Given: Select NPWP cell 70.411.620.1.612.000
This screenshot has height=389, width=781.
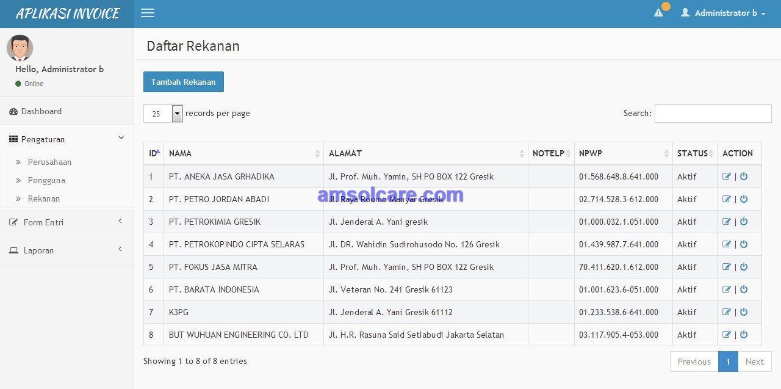Looking at the screenshot, I should click(623, 267).
